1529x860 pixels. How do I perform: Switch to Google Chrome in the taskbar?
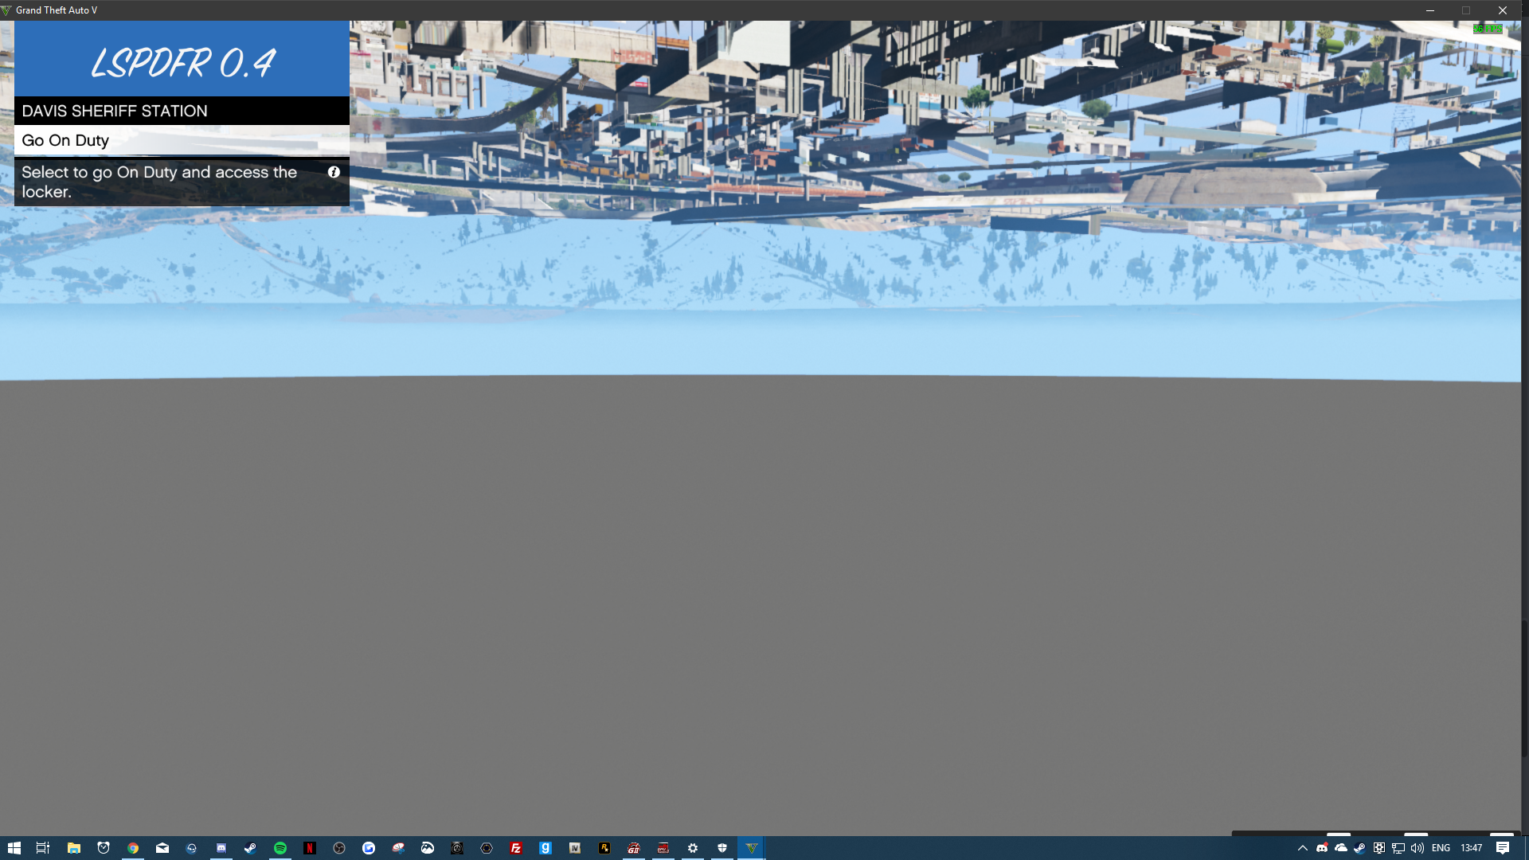point(133,848)
